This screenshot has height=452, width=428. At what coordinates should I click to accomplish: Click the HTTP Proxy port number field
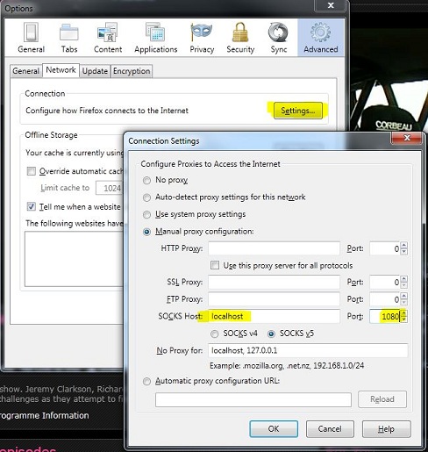point(385,248)
